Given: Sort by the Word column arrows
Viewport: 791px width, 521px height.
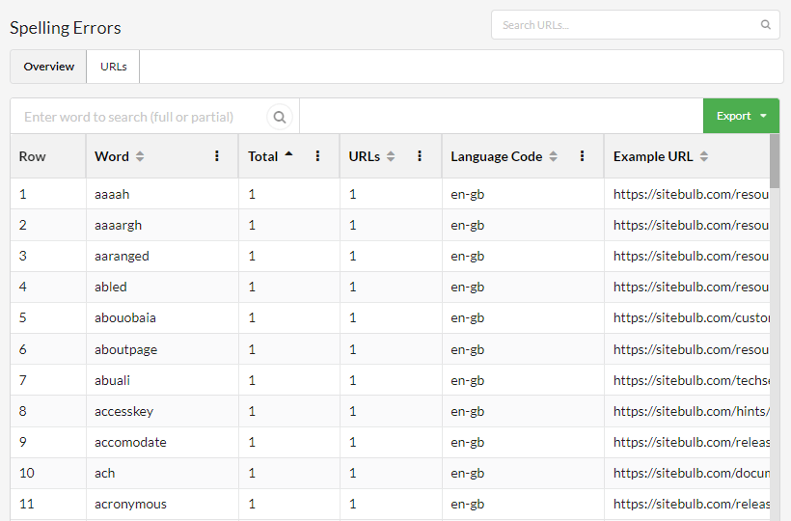Looking at the screenshot, I should click(140, 157).
